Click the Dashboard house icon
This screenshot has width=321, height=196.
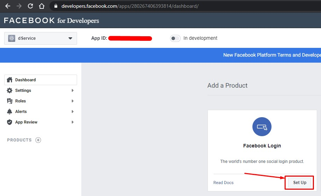(x=10, y=80)
